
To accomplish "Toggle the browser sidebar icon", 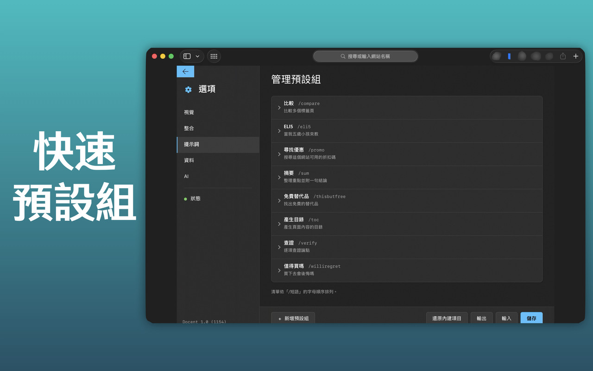I will pos(187,56).
